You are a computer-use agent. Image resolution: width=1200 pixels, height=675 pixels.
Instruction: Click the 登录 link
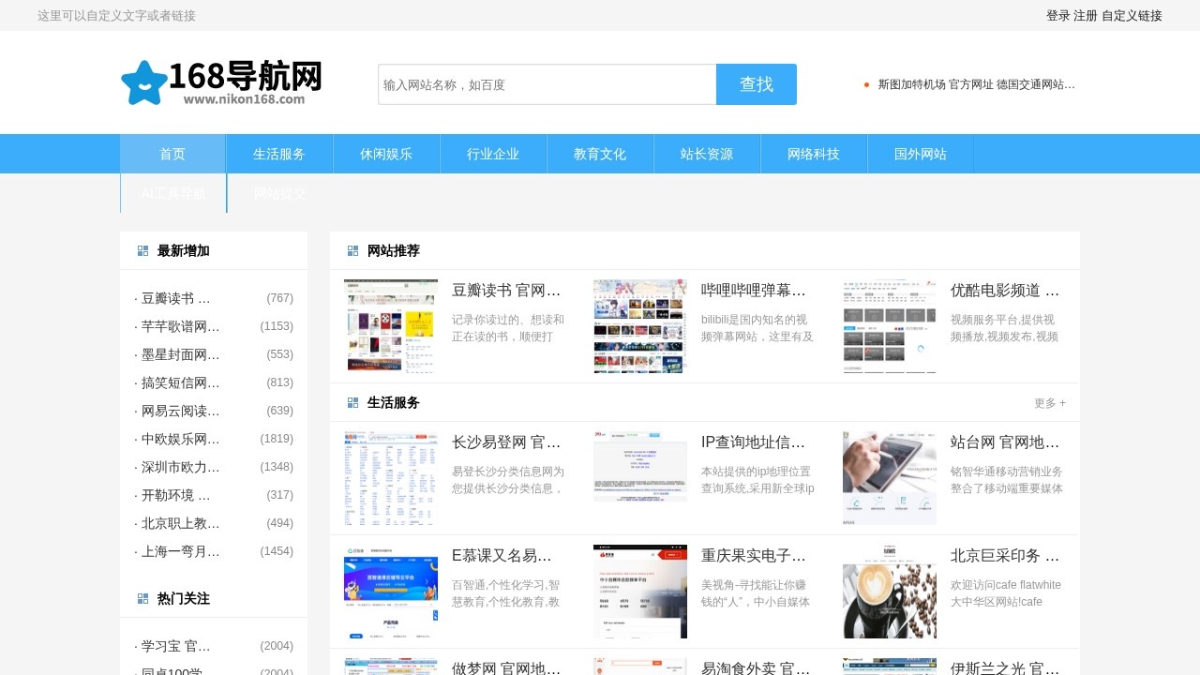pos(1057,16)
